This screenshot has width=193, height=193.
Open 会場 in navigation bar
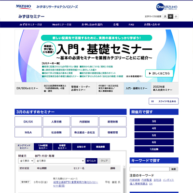point(116,25)
